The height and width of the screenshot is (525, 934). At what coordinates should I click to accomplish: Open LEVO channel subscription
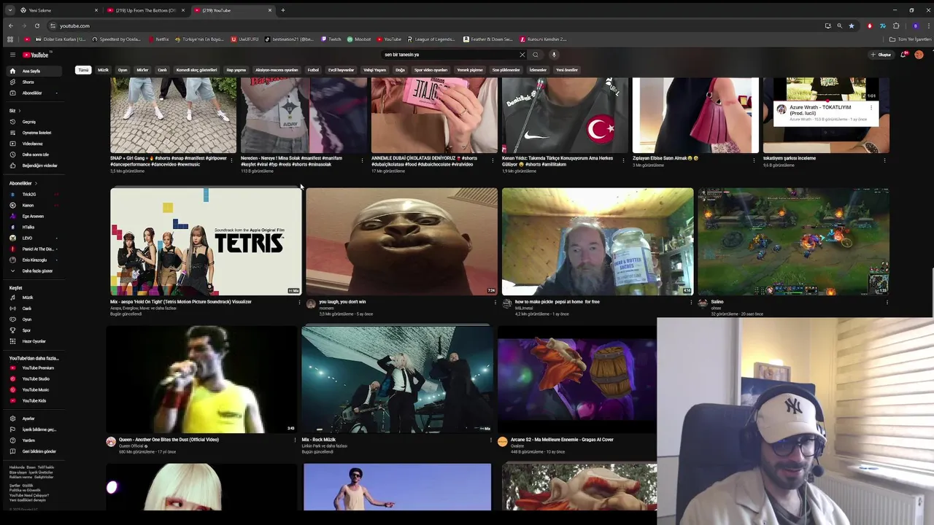[28, 238]
